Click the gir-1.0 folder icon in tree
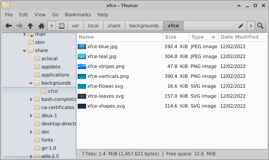This screenshot has height=160, width=269. pyautogui.click(x=37, y=148)
